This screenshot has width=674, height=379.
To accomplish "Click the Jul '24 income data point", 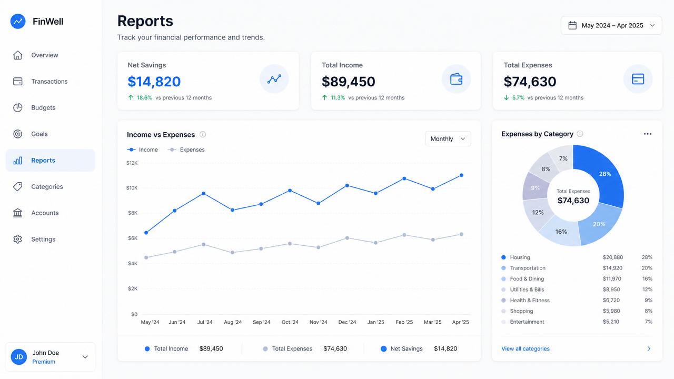I will [203, 193].
